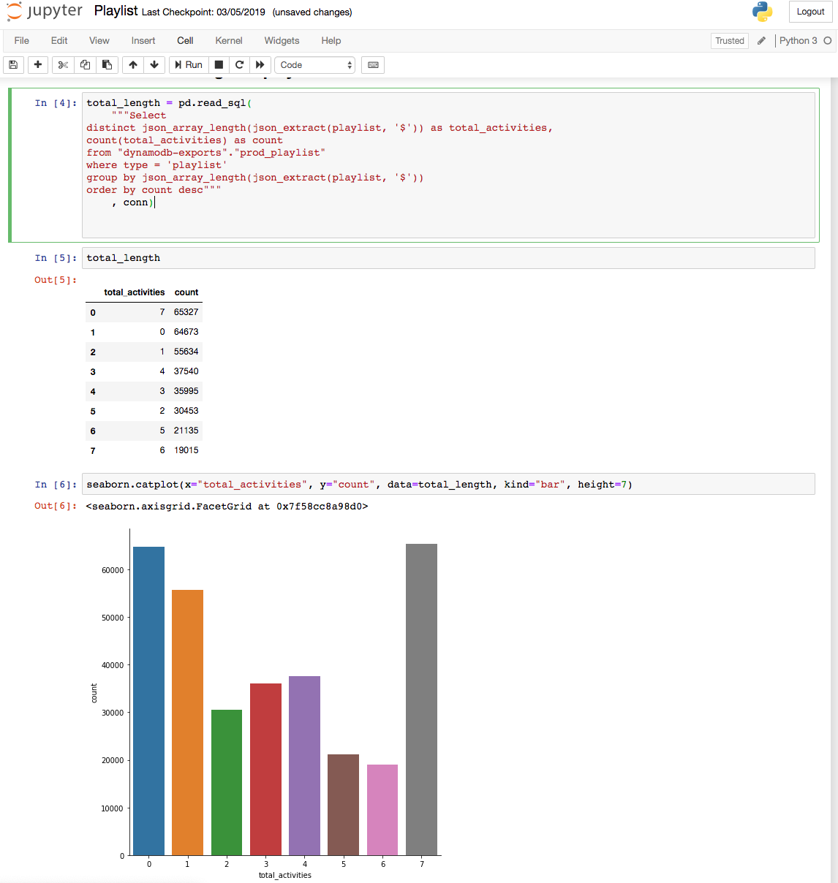Paste cell from clipboard
The width and height of the screenshot is (838, 883).
click(106, 64)
